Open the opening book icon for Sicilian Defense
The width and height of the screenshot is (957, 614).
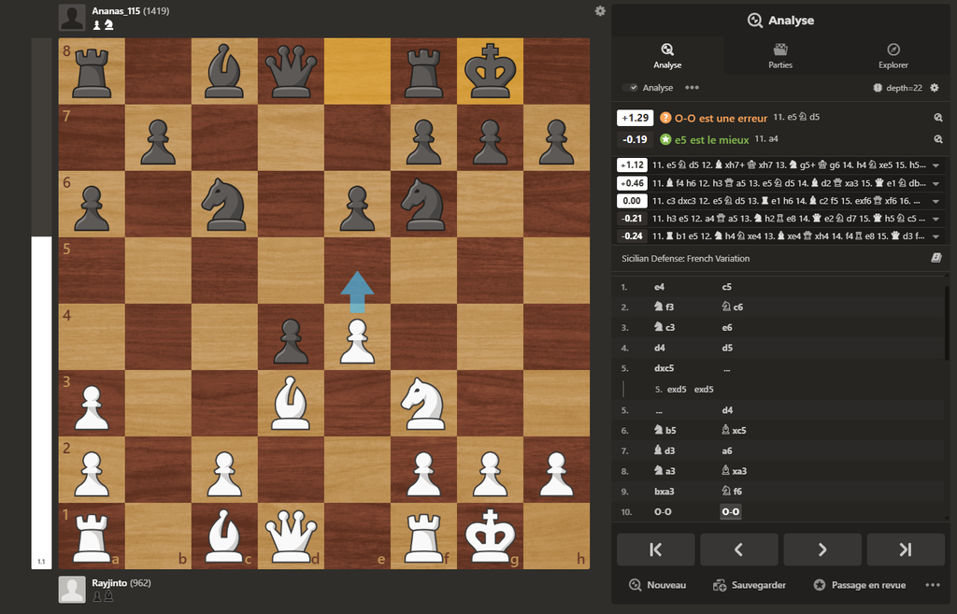[936, 258]
